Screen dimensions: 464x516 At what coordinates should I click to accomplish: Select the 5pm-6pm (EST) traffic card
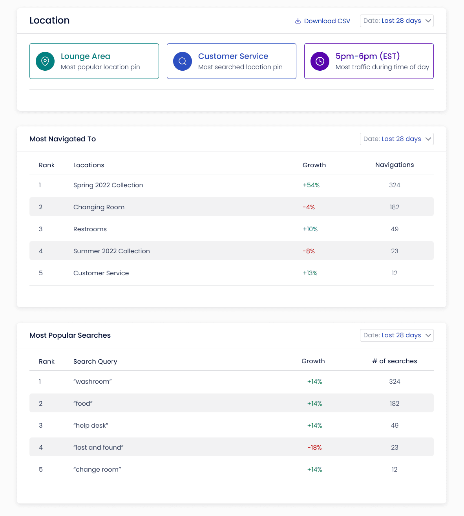point(369,61)
